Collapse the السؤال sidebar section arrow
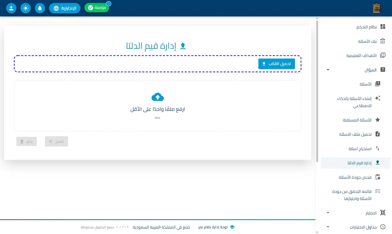 [x=328, y=70]
